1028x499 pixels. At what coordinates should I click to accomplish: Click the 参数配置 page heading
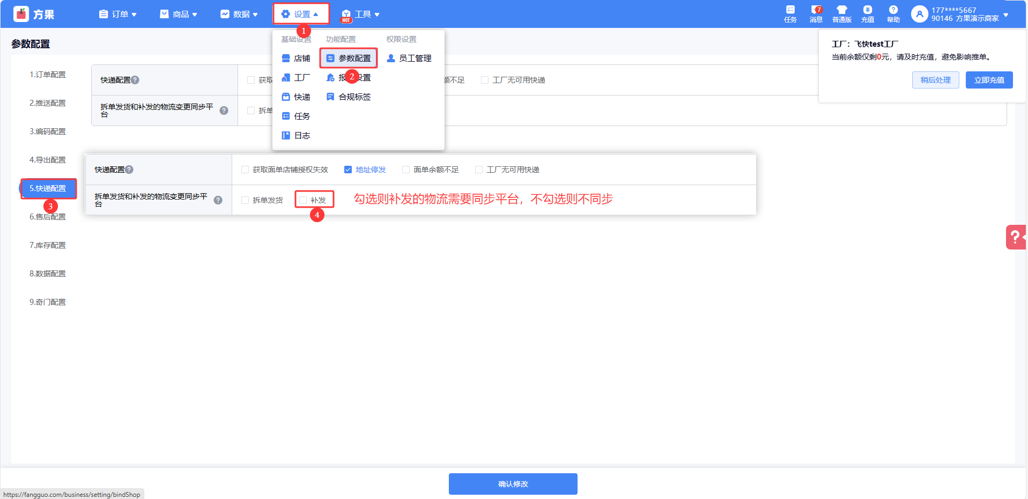pyautogui.click(x=31, y=44)
